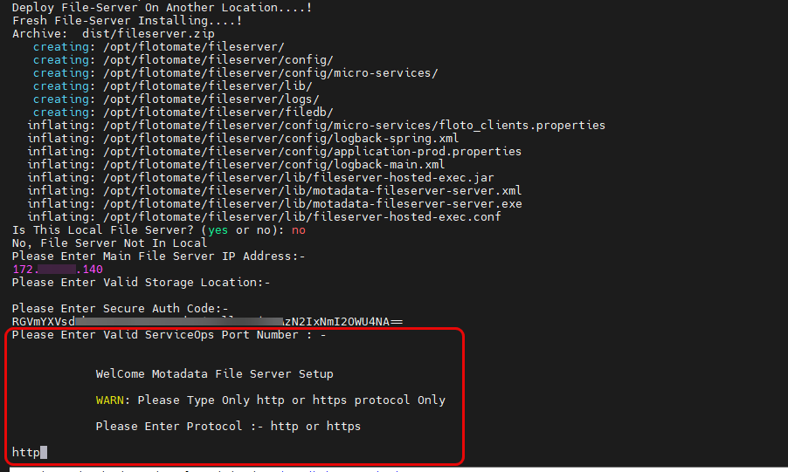Click the Please Enter Protocol prompt line
This screenshot has width=788, height=472.
[228, 427]
